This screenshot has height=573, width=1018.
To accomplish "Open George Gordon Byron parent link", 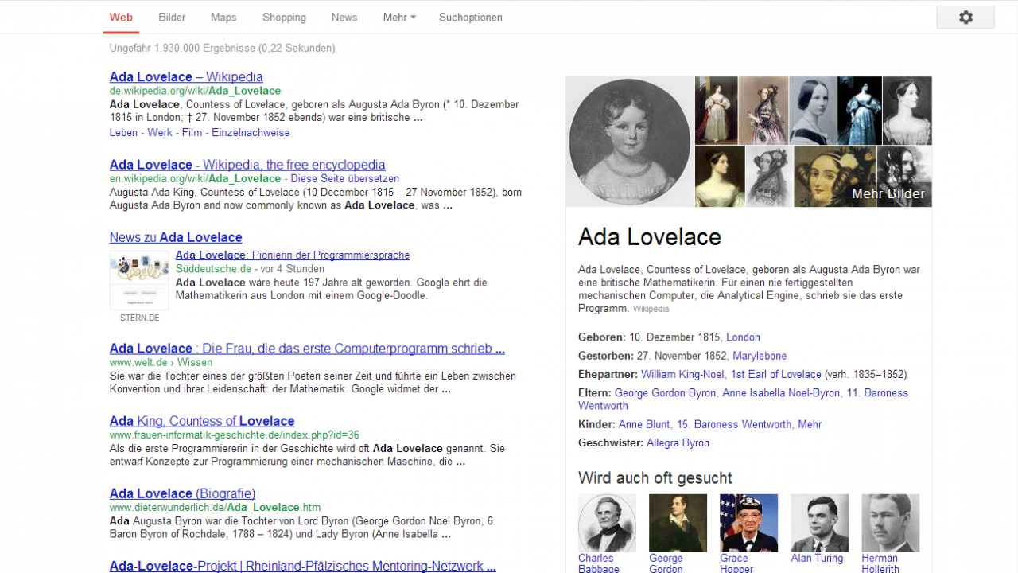I will click(666, 393).
